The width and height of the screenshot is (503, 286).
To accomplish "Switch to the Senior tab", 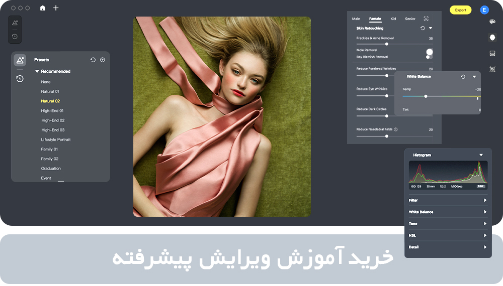I will tap(410, 19).
